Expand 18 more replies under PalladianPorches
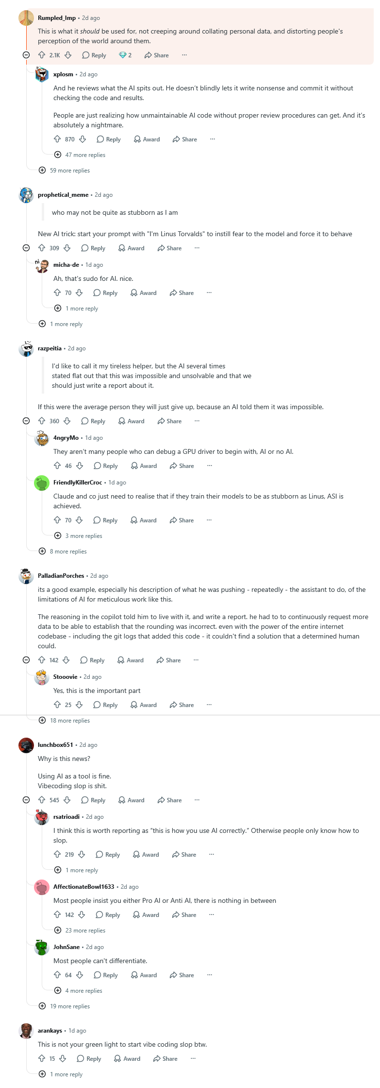Screen dimensions: 380x1088 [x=65, y=720]
